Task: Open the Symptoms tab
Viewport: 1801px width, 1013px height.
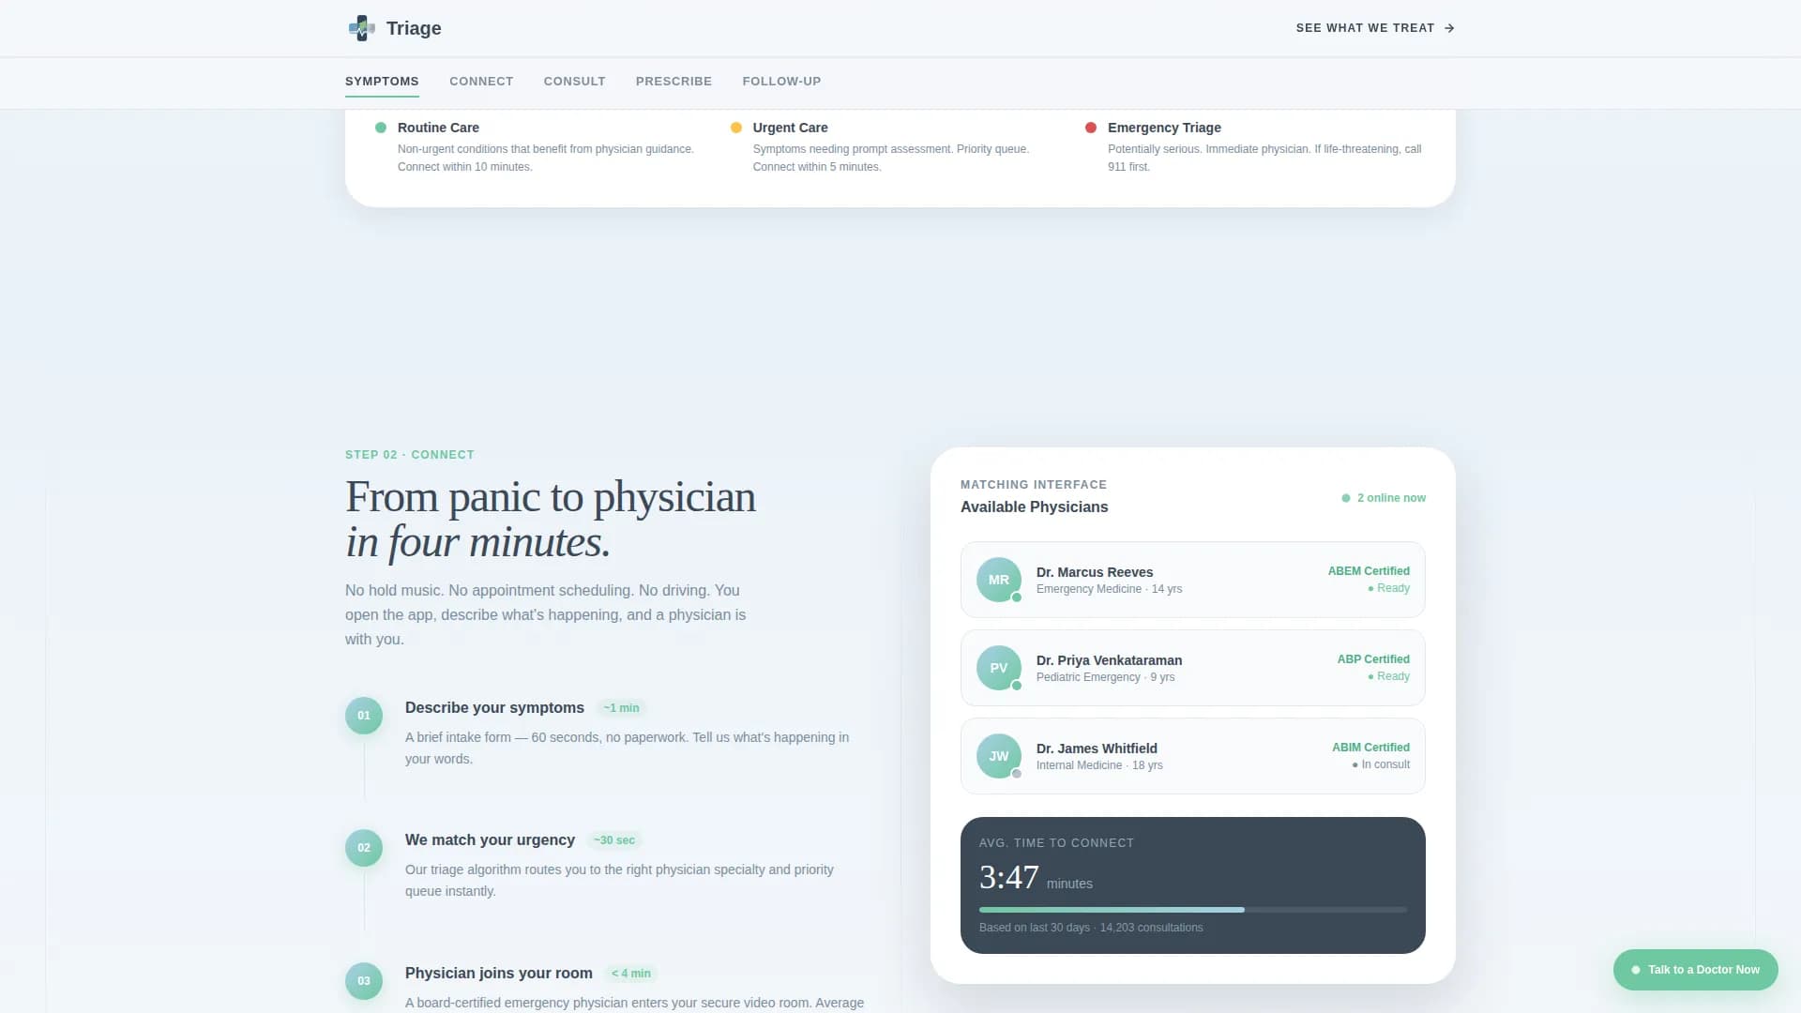Action: [x=382, y=82]
